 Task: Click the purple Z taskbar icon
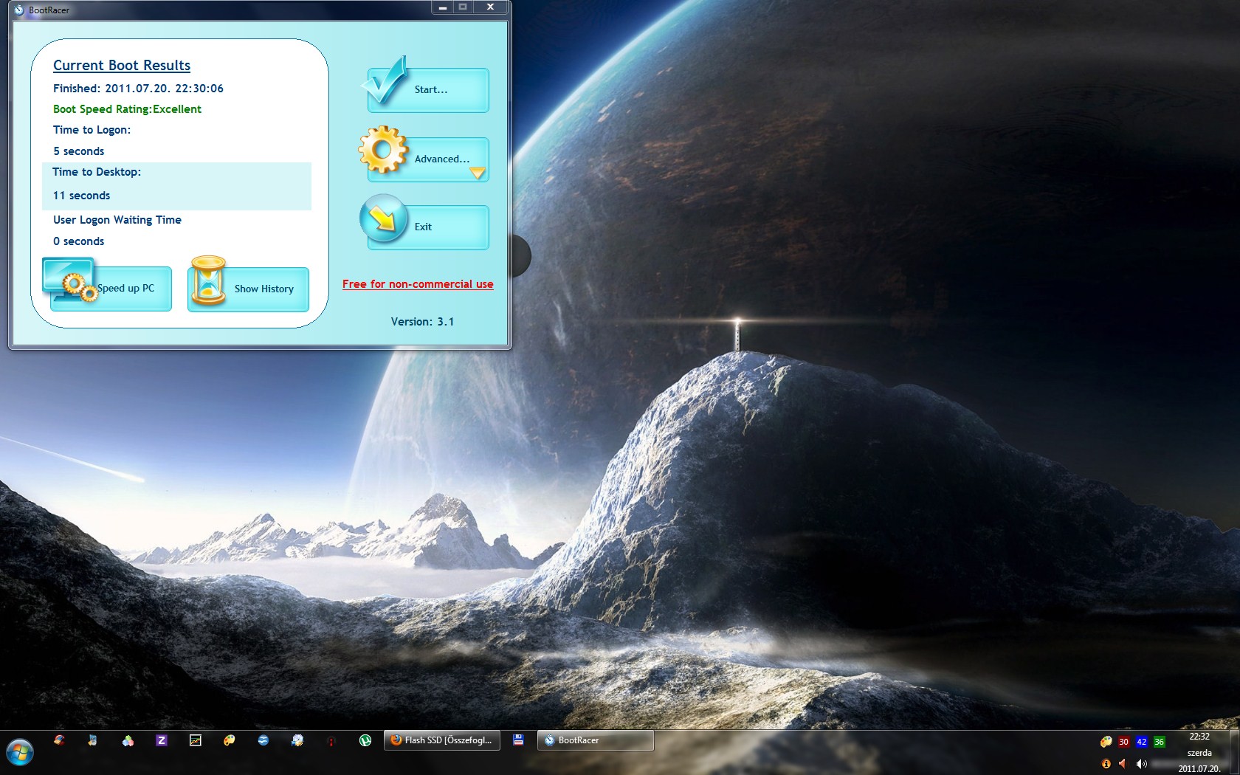coord(162,740)
